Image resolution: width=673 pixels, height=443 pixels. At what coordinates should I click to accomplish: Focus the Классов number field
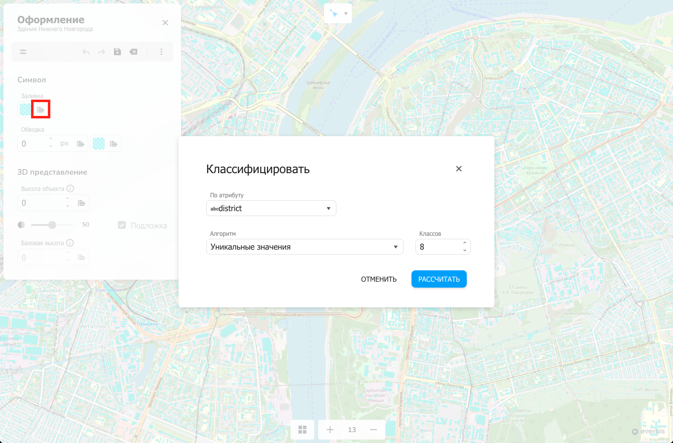(x=439, y=247)
